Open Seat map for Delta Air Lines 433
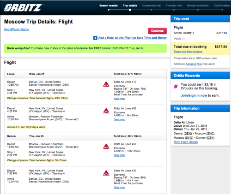Screen dimensions: 231x194 [x=120, y=188]
